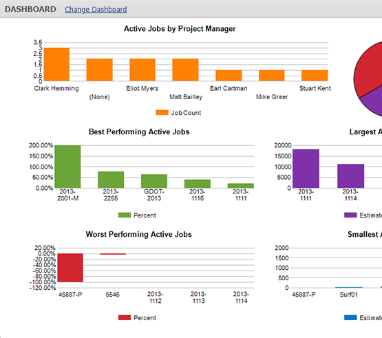Click the purple Estimate legend swatch
382x338 pixels.
pyautogui.click(x=350, y=215)
